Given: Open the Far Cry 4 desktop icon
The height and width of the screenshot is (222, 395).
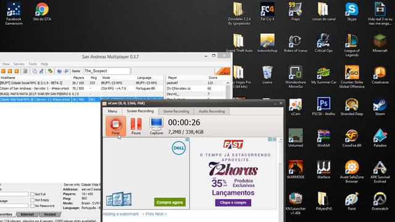Looking at the screenshot, I should point(267,12).
